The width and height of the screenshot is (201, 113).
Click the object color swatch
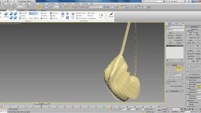click(183, 27)
